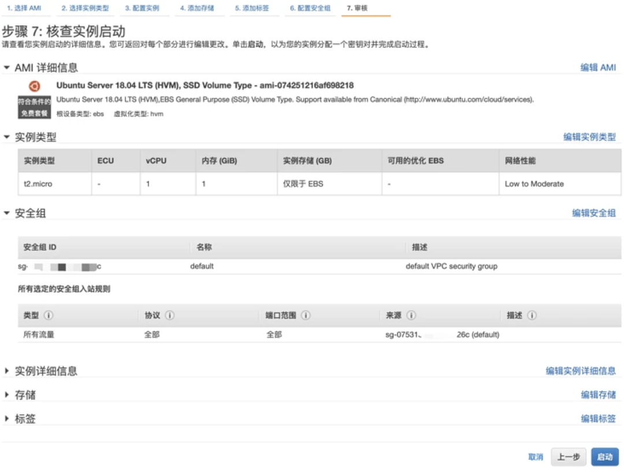This screenshot has width=624, height=469.
Task: Click the blue 启动 button
Action: (x=605, y=457)
